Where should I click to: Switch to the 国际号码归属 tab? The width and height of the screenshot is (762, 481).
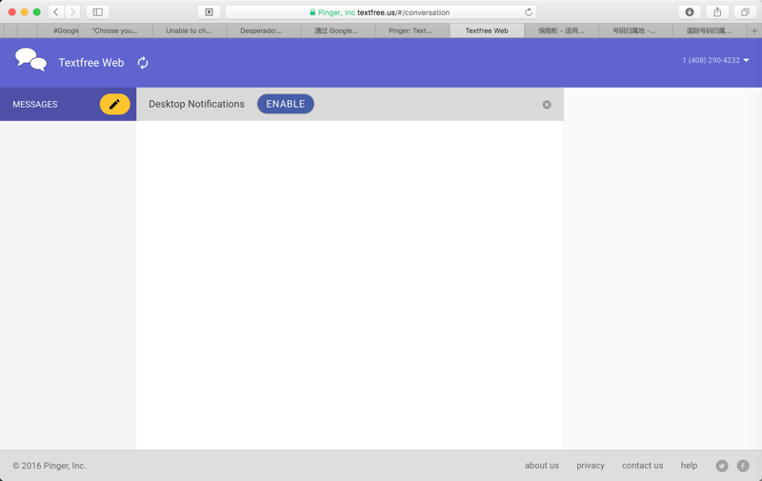pyautogui.click(x=710, y=30)
